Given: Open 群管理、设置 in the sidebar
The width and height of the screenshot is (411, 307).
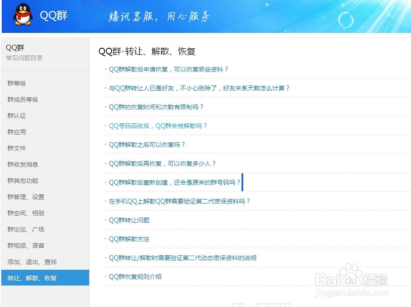Looking at the screenshot, I should (25, 197).
